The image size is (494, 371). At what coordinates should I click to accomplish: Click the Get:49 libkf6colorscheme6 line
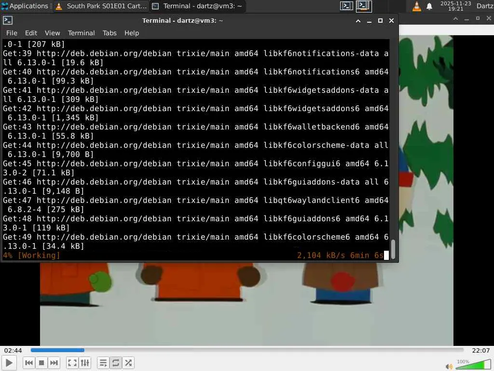coord(196,242)
